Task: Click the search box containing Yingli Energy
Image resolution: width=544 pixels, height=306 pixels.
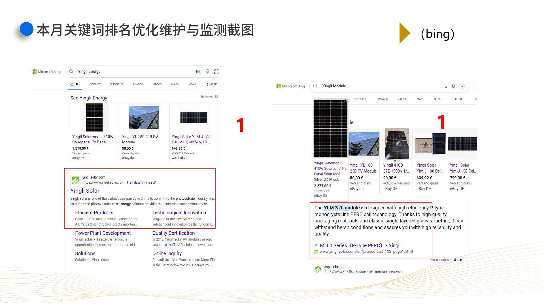Action: [x=144, y=72]
